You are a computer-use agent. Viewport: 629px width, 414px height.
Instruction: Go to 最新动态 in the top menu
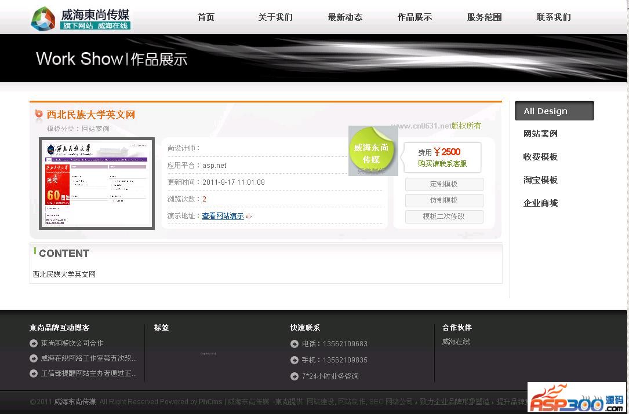[x=345, y=17]
